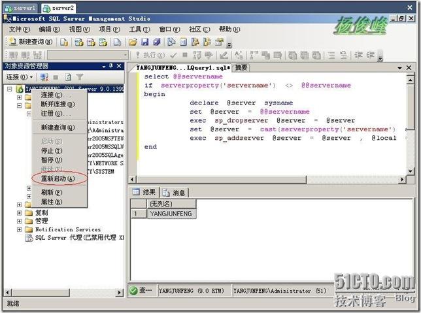Image resolution: width=421 pixels, height=313 pixels.
Task: Choose 注册(G)... from the context menu
Action: point(59,114)
